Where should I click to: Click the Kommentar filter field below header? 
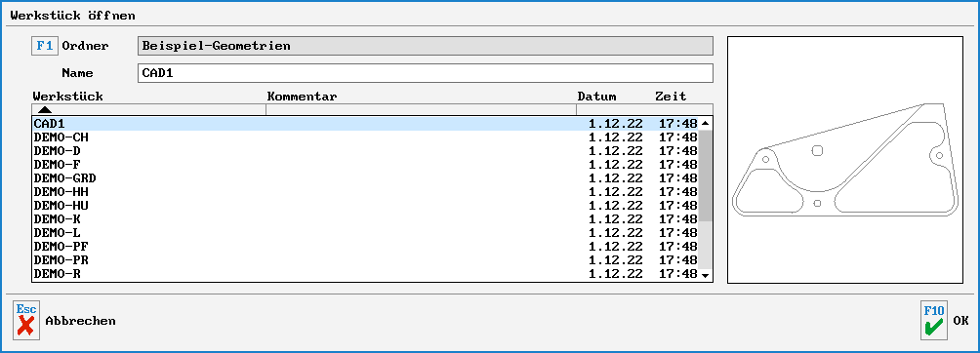point(421,109)
